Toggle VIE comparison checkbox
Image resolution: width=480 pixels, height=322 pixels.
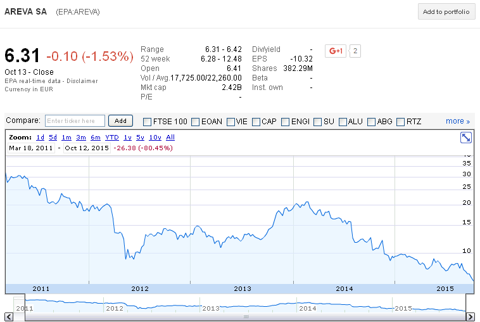tap(231, 122)
